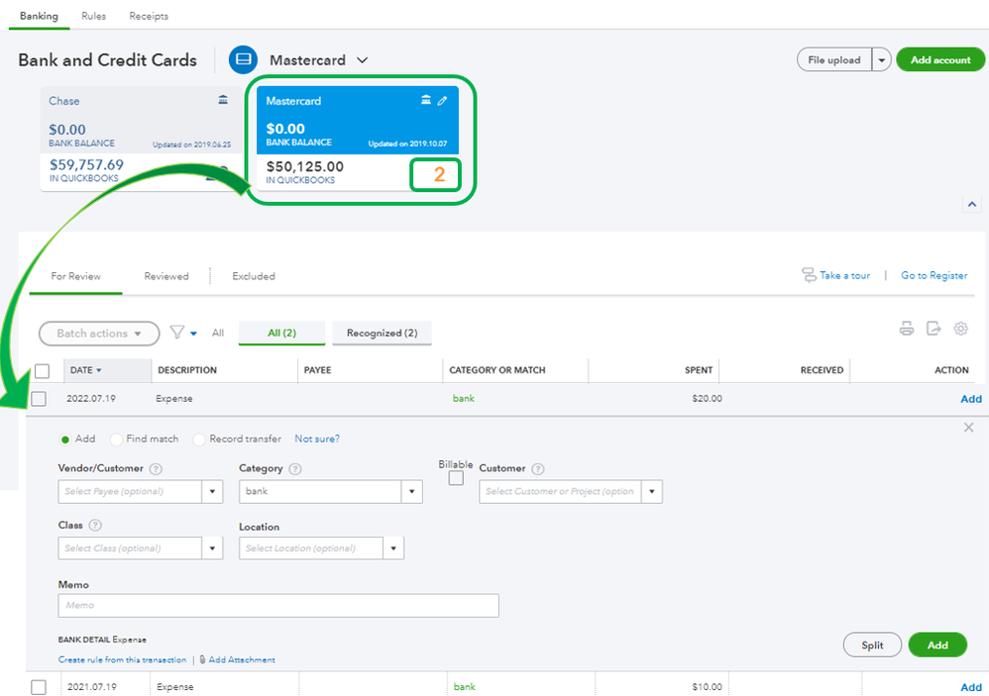Edit Mastercard account with pencil icon

(x=443, y=101)
